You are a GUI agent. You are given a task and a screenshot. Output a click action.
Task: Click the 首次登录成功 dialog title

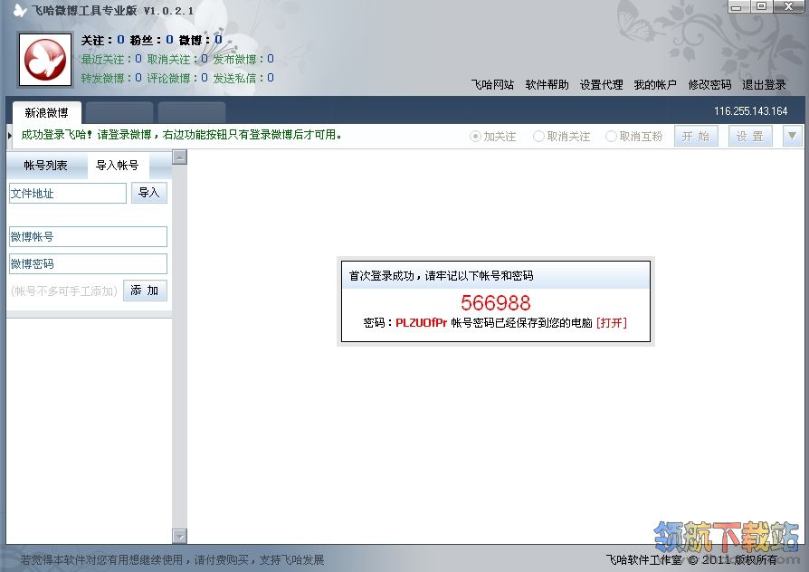(x=441, y=276)
